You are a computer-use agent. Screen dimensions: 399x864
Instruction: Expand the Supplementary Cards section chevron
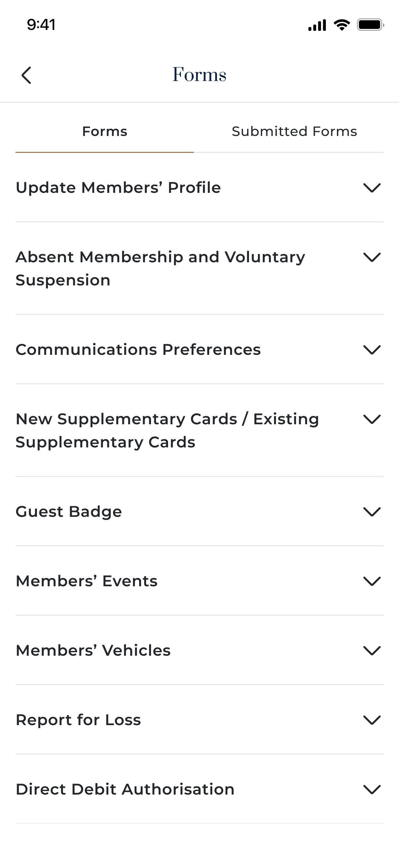coord(372,419)
